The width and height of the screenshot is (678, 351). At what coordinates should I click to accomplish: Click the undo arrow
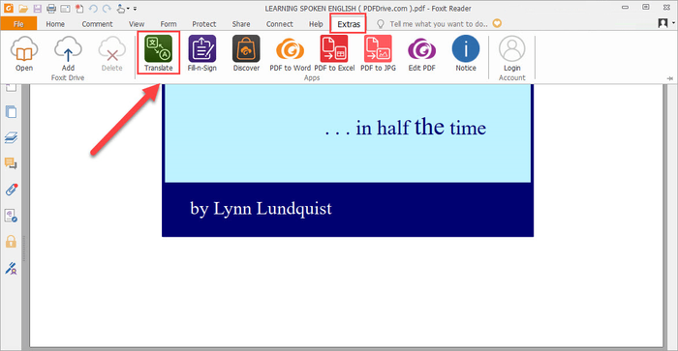pyautogui.click(x=93, y=8)
